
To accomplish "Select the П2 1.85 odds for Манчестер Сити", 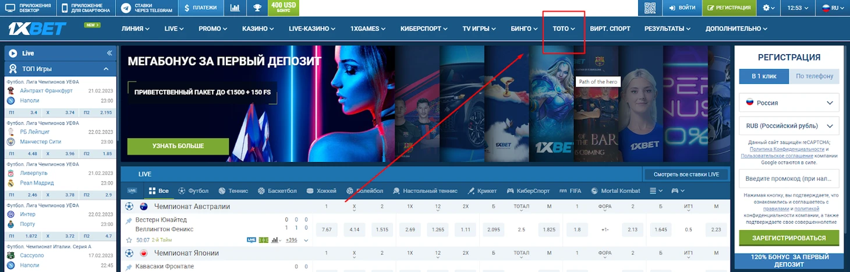I will pyautogui.click(x=98, y=154).
